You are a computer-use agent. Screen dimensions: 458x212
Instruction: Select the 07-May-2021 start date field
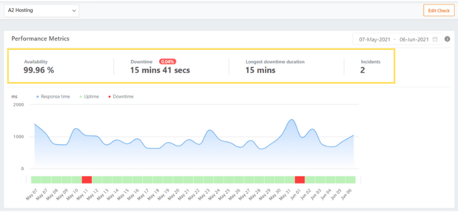374,39
